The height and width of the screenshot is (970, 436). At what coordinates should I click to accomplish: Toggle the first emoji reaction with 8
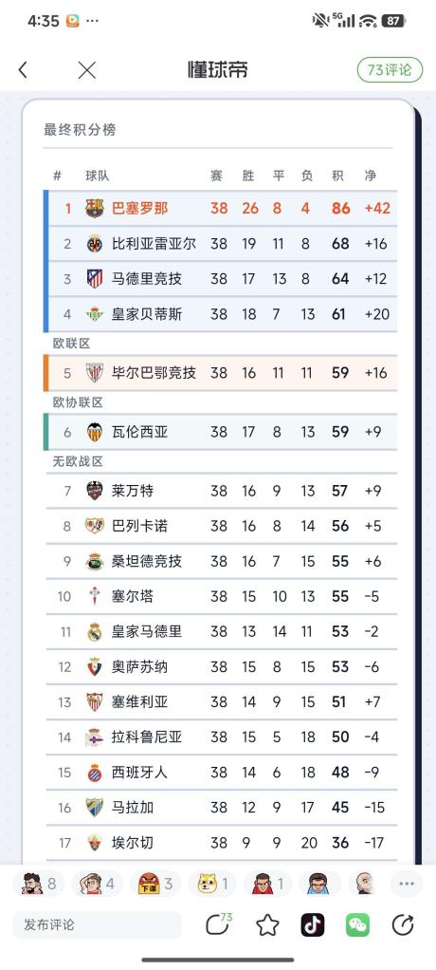pyautogui.click(x=38, y=884)
